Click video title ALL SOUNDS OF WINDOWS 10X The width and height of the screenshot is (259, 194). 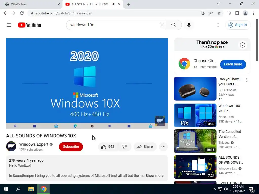click(x=41, y=136)
